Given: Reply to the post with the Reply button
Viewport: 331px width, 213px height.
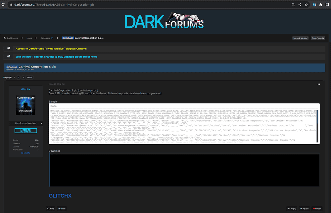Looking at the screenshot, I should (292, 209).
